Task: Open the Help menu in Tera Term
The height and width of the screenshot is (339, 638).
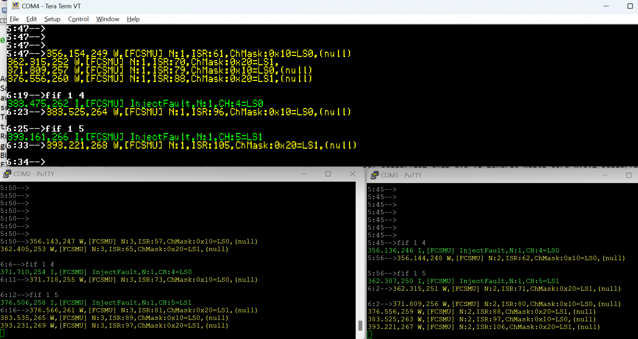Action: coord(133,19)
